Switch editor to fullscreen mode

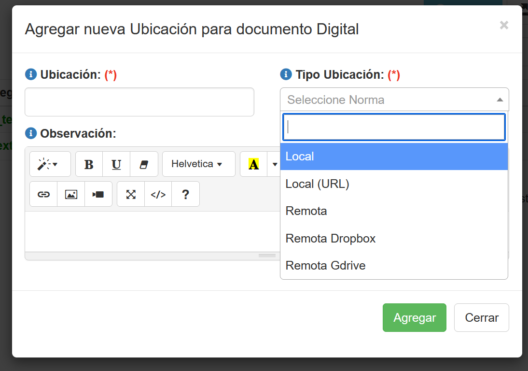point(131,194)
